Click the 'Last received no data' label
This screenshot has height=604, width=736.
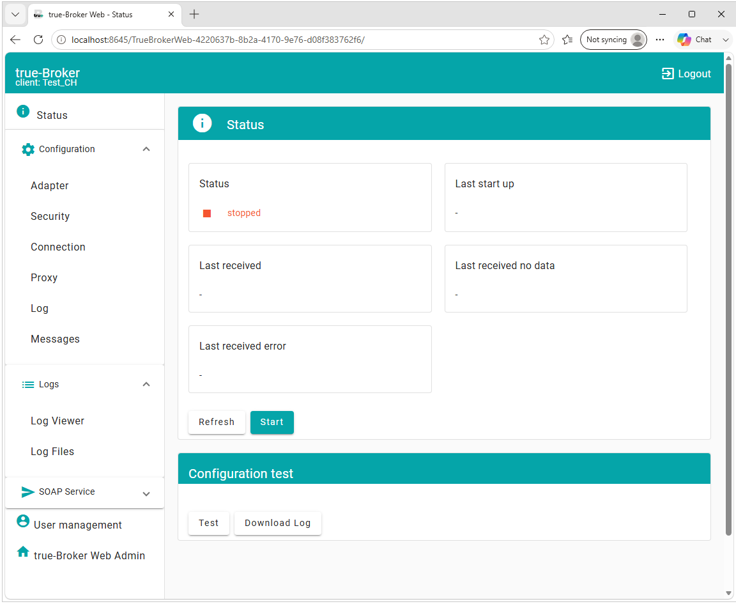click(x=505, y=266)
